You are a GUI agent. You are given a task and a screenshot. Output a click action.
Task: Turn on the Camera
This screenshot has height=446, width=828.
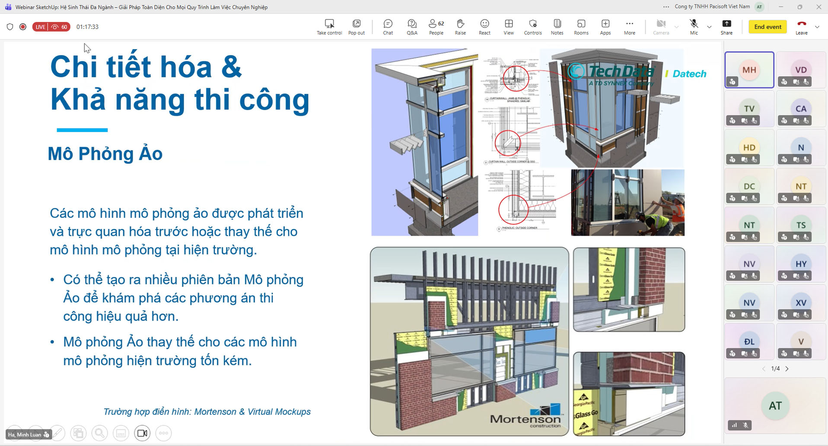661,27
